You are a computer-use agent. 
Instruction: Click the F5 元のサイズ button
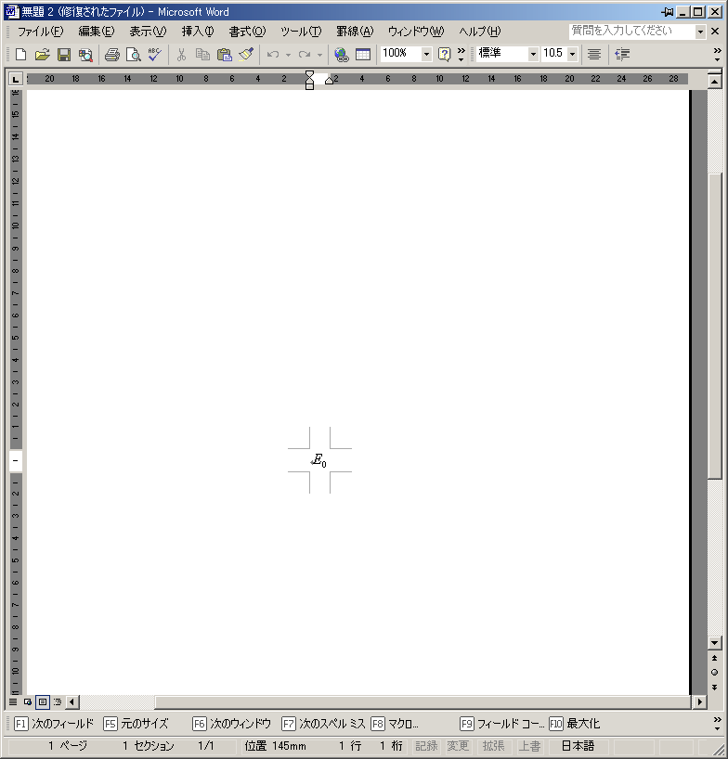point(136,724)
